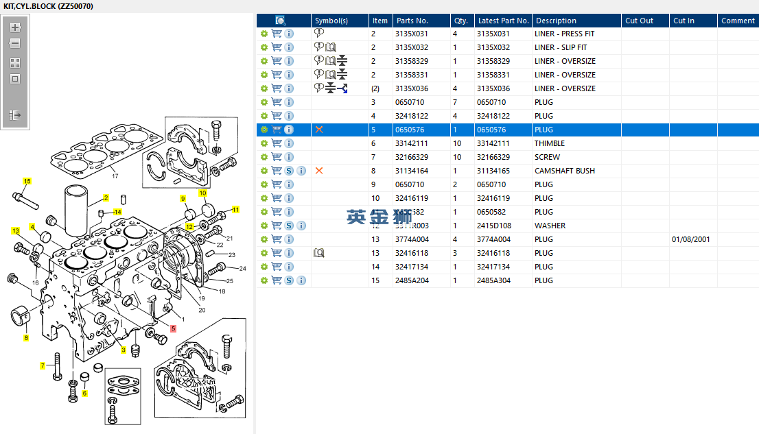Click arrow symbol in 3135X036 row
Screen dimensions: 759x434
click(x=342, y=88)
